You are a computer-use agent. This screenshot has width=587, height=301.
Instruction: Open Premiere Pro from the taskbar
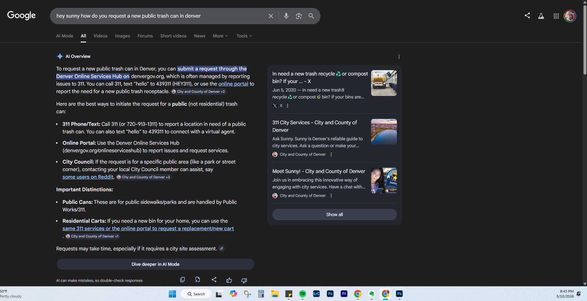click(344, 294)
